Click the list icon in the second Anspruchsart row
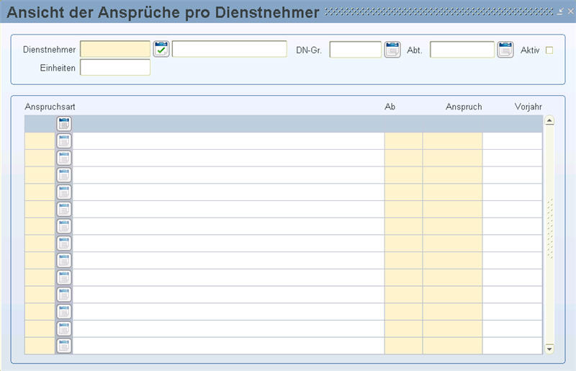The image size is (576, 371). tap(64, 140)
